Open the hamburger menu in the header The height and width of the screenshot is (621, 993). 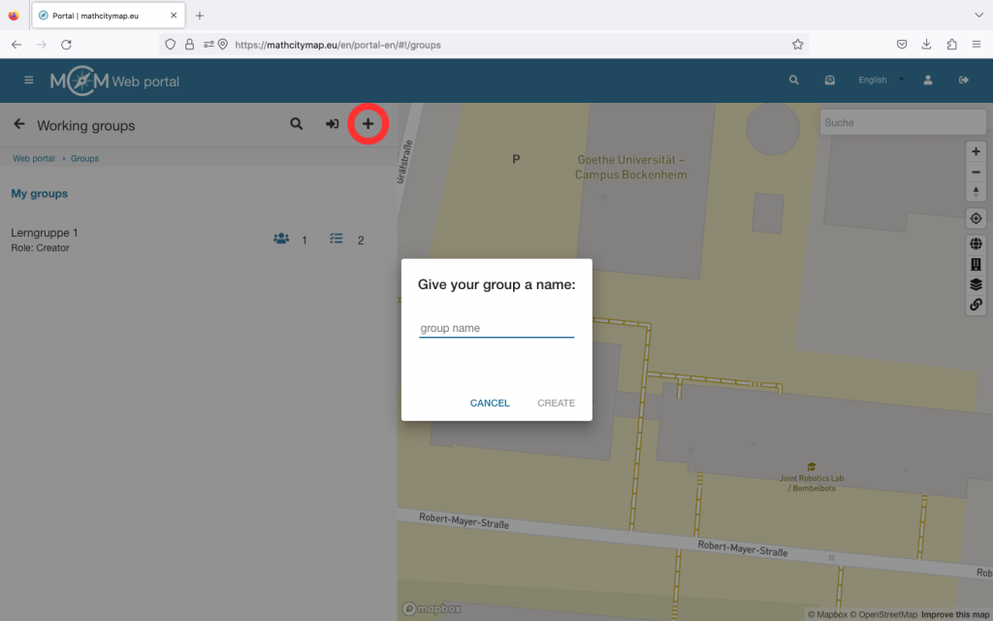(29, 81)
